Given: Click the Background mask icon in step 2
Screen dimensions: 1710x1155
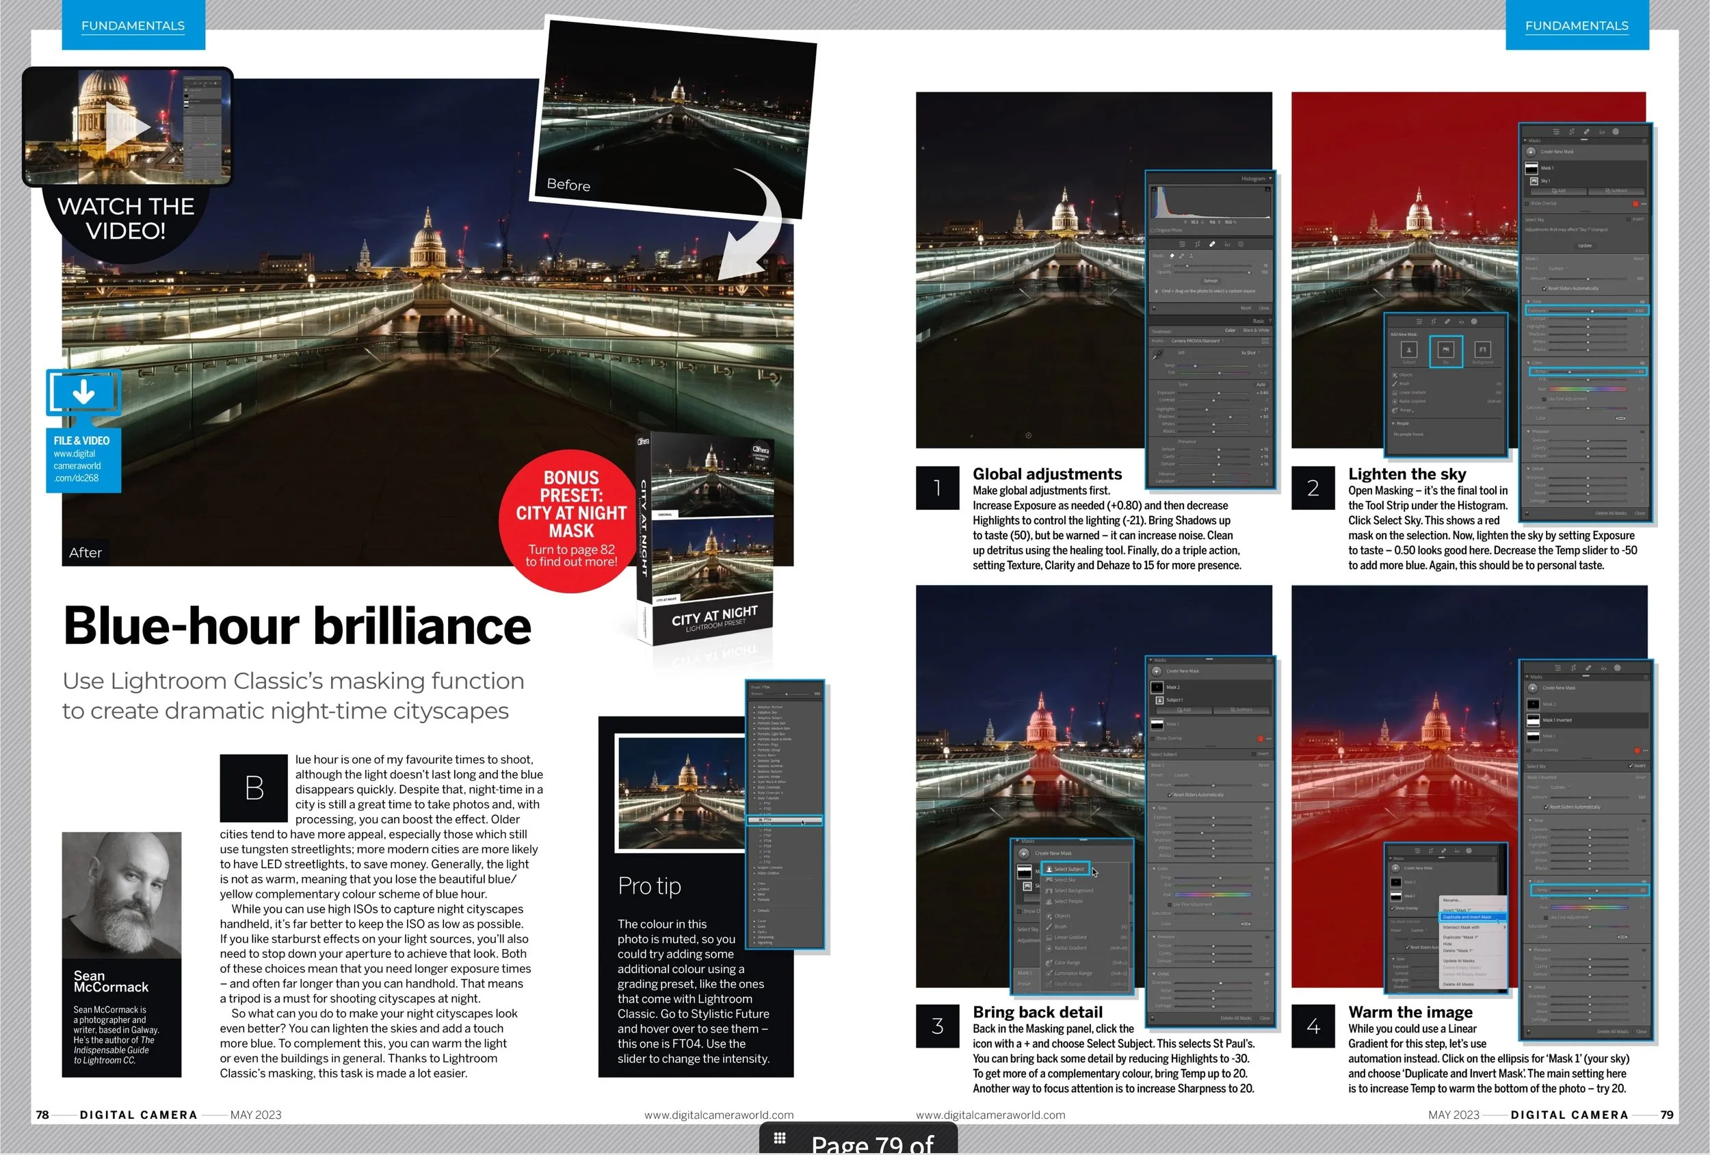Looking at the screenshot, I should tap(1482, 350).
